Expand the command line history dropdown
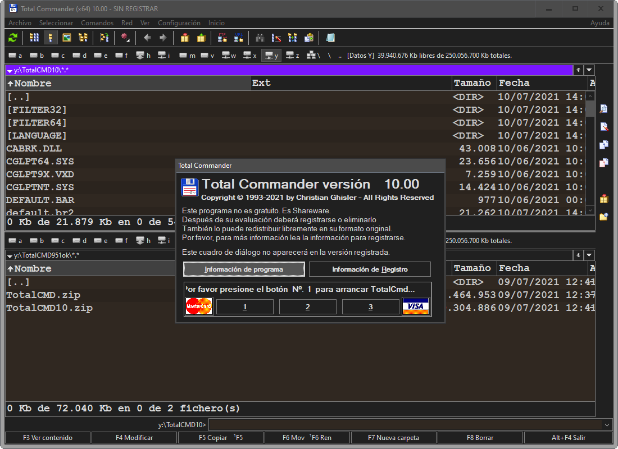 click(x=607, y=425)
